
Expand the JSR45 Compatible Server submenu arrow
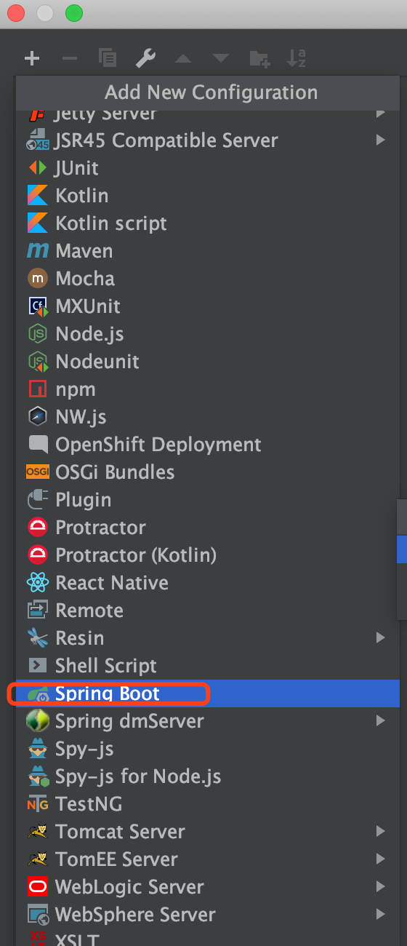point(381,140)
